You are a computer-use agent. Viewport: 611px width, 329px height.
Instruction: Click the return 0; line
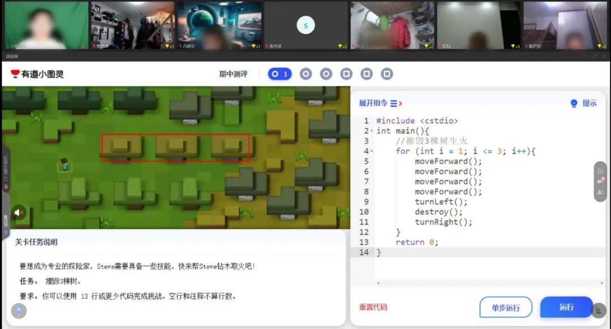(x=416, y=242)
